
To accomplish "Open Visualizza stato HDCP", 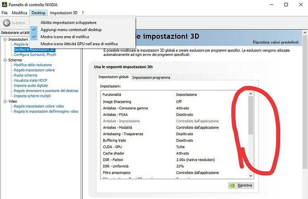I will click(30, 80).
